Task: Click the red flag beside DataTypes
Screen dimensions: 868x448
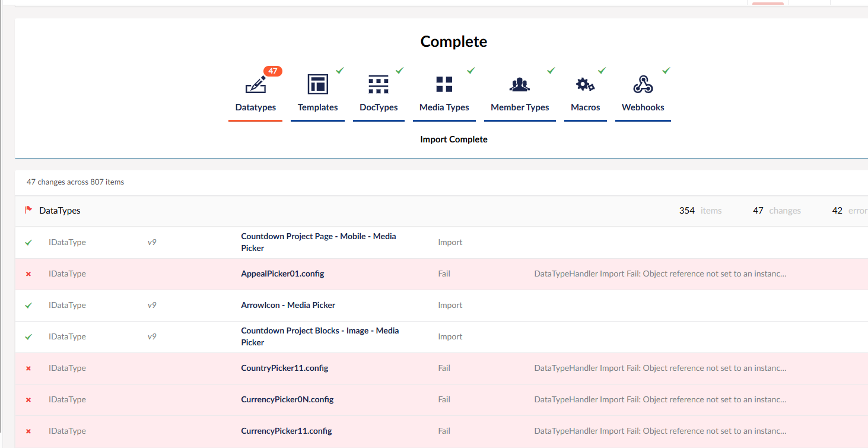Action: point(28,210)
